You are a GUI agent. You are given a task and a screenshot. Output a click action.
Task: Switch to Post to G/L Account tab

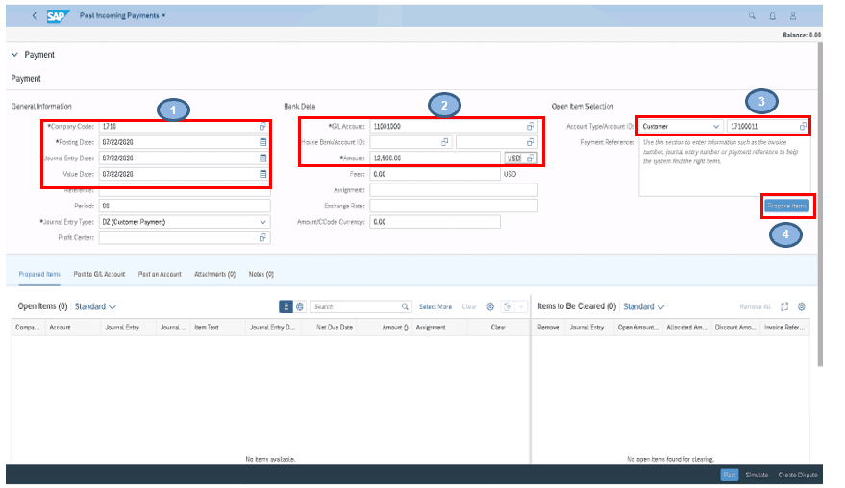point(99,274)
